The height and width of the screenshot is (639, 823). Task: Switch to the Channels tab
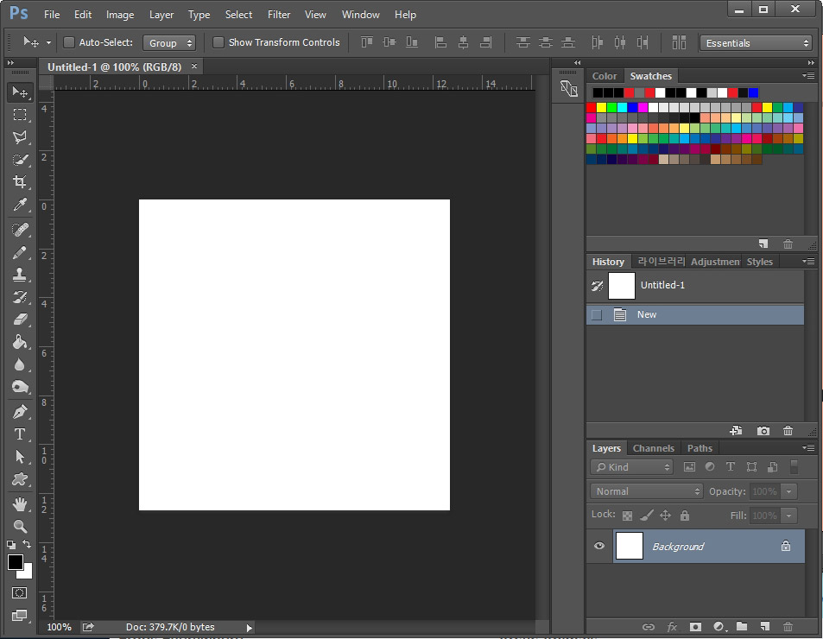point(654,448)
